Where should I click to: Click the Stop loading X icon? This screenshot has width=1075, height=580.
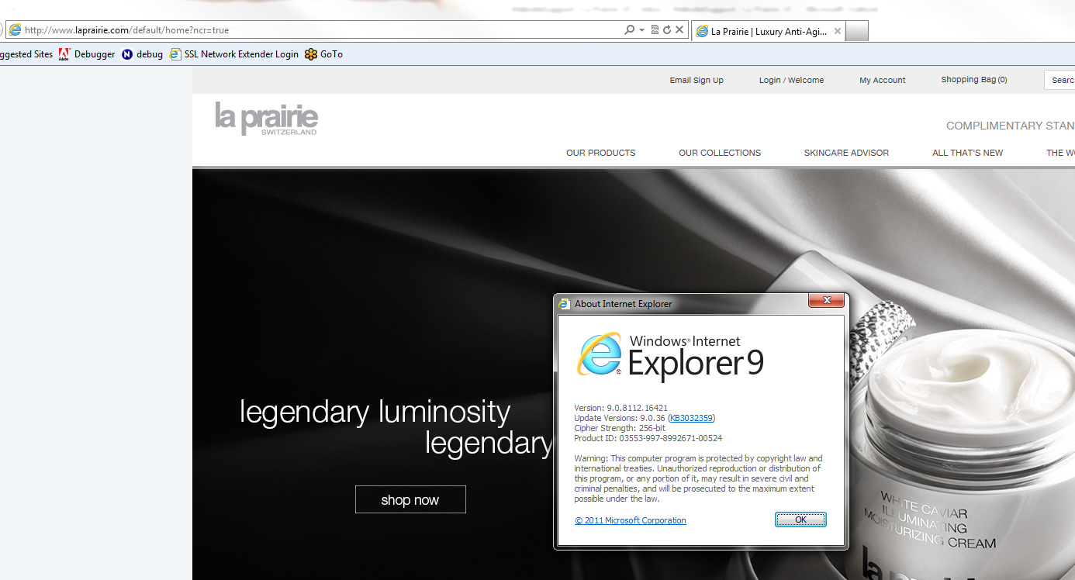click(x=679, y=30)
